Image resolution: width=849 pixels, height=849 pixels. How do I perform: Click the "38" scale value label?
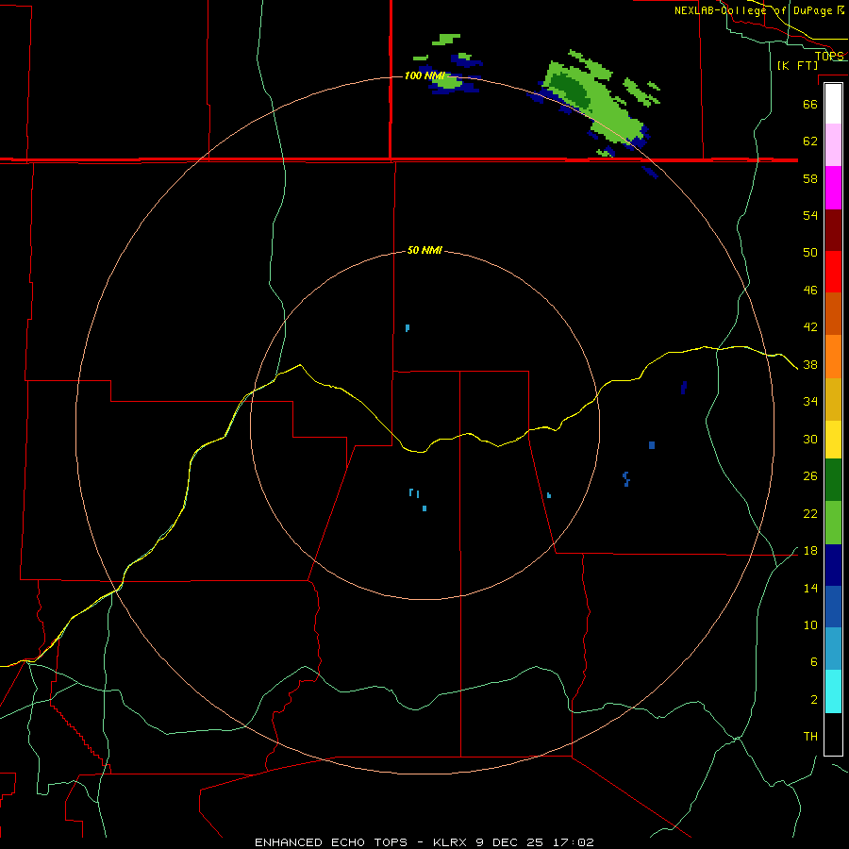click(810, 364)
